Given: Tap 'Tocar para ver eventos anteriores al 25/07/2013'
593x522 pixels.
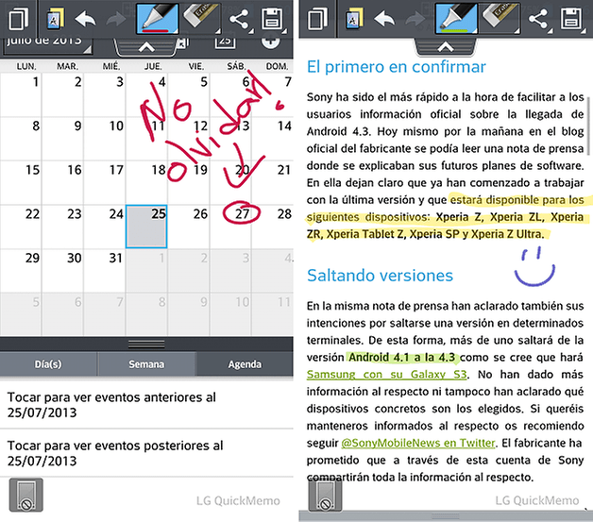Looking at the screenshot, I should click(x=146, y=405).
